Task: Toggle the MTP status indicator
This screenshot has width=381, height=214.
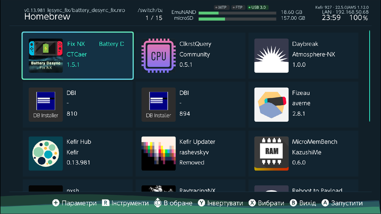Action: tap(222, 7)
